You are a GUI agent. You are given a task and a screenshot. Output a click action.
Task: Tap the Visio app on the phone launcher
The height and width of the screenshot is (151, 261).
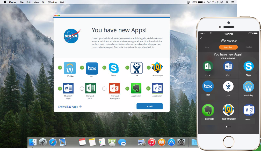click(249, 110)
